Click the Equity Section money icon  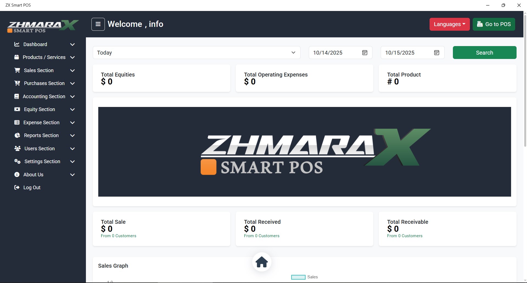[17, 109]
